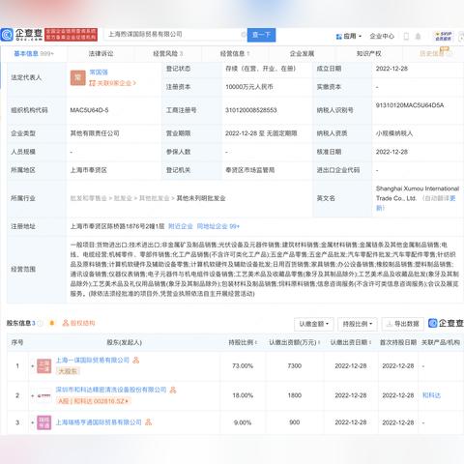Open 和科达 related product link

pos(431,395)
